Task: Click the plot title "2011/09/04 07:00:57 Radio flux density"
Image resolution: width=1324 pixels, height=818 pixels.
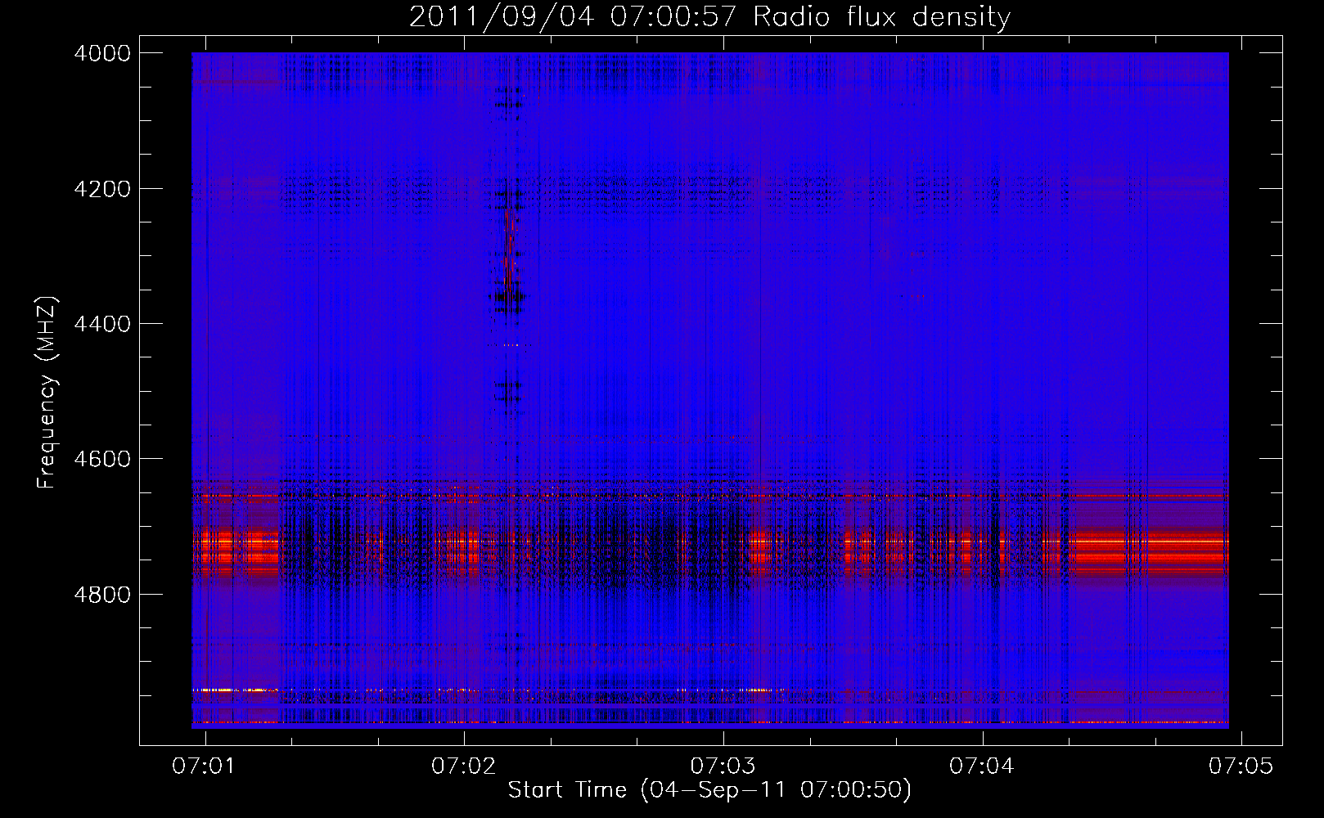Action: point(709,17)
